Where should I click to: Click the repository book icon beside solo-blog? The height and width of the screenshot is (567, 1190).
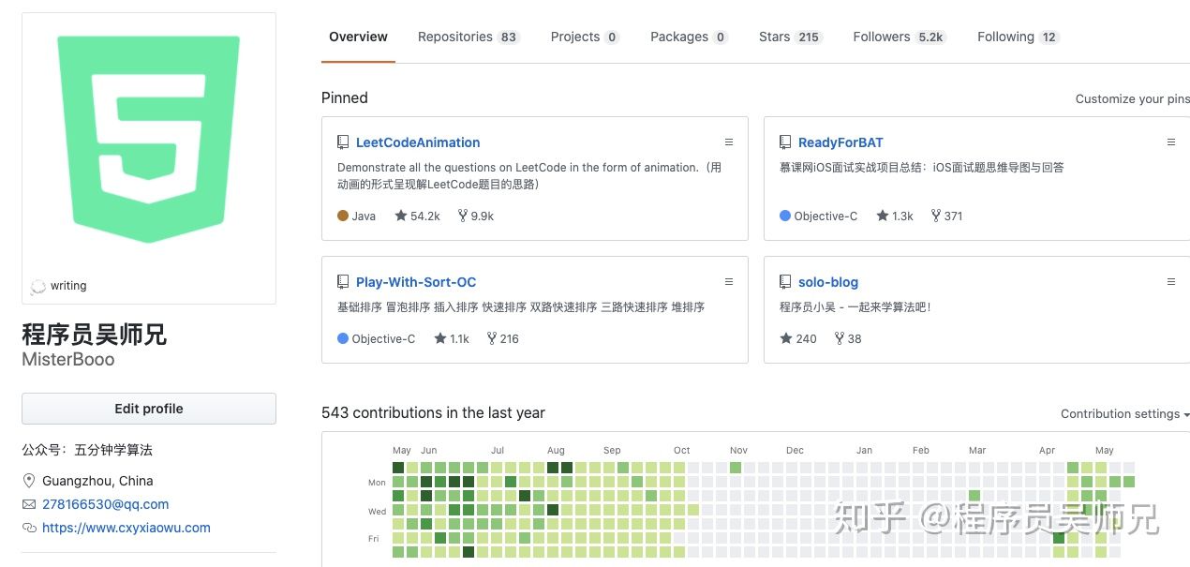point(785,282)
